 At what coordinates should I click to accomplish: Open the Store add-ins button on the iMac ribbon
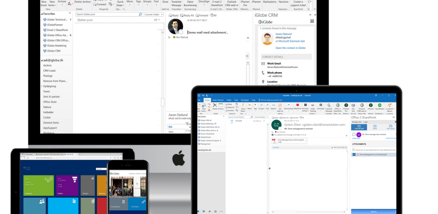(165, 2)
